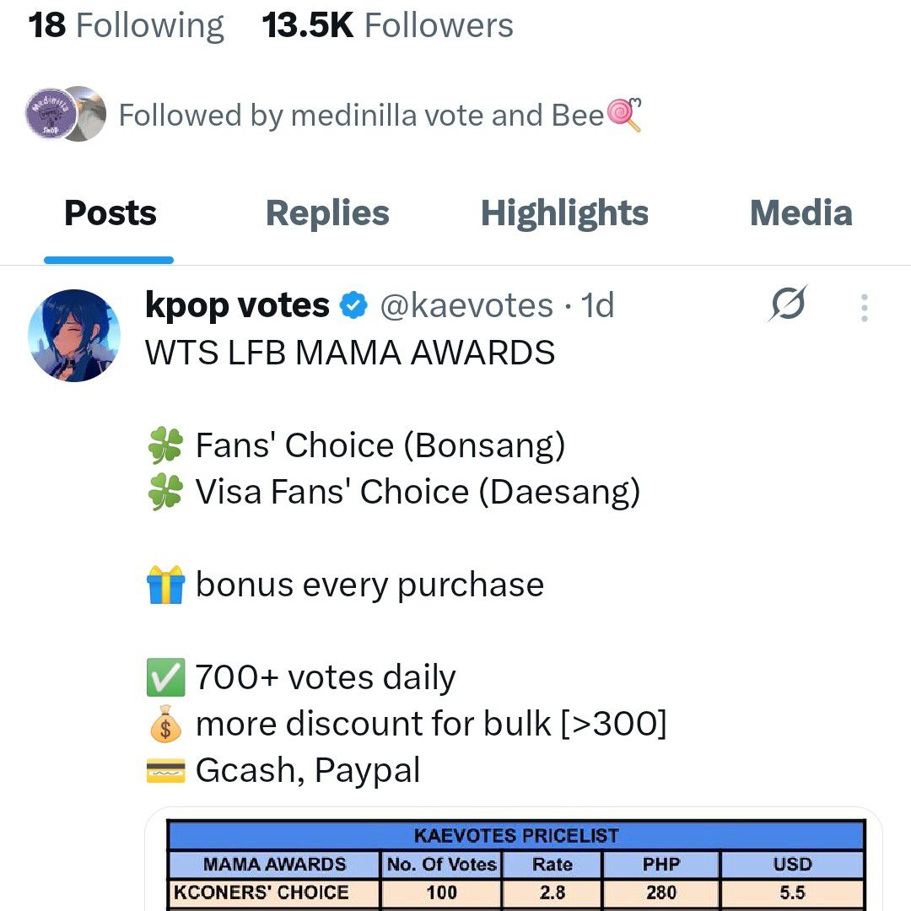The width and height of the screenshot is (911, 911).
Task: Open the 18 Following list
Action: pos(127,25)
